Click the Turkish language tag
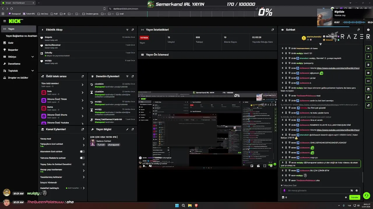Screen dimensions: 373x209 pyautogui.click(x=101, y=145)
